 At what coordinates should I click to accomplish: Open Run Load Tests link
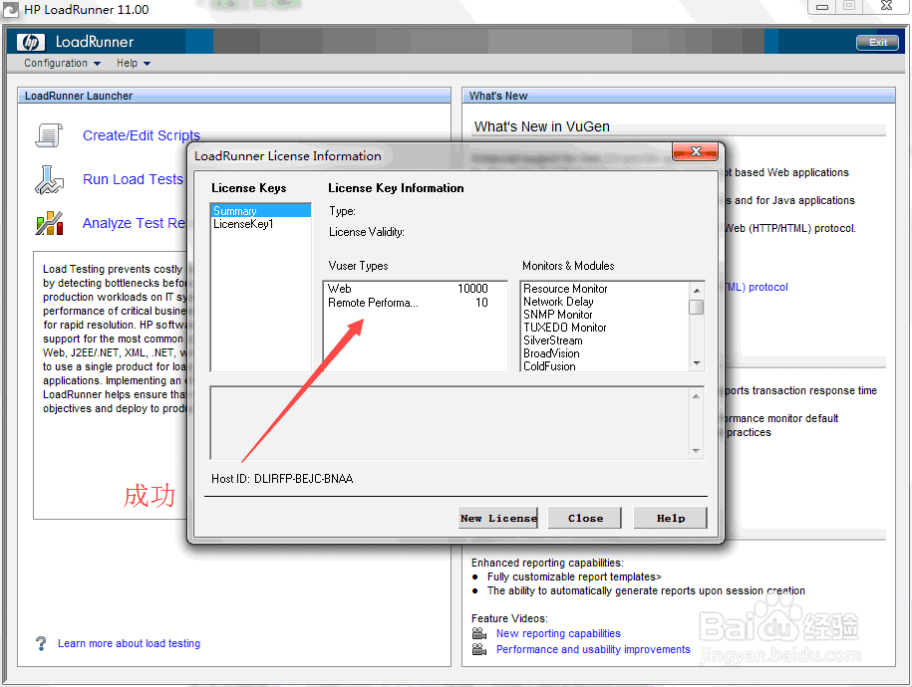tap(133, 179)
